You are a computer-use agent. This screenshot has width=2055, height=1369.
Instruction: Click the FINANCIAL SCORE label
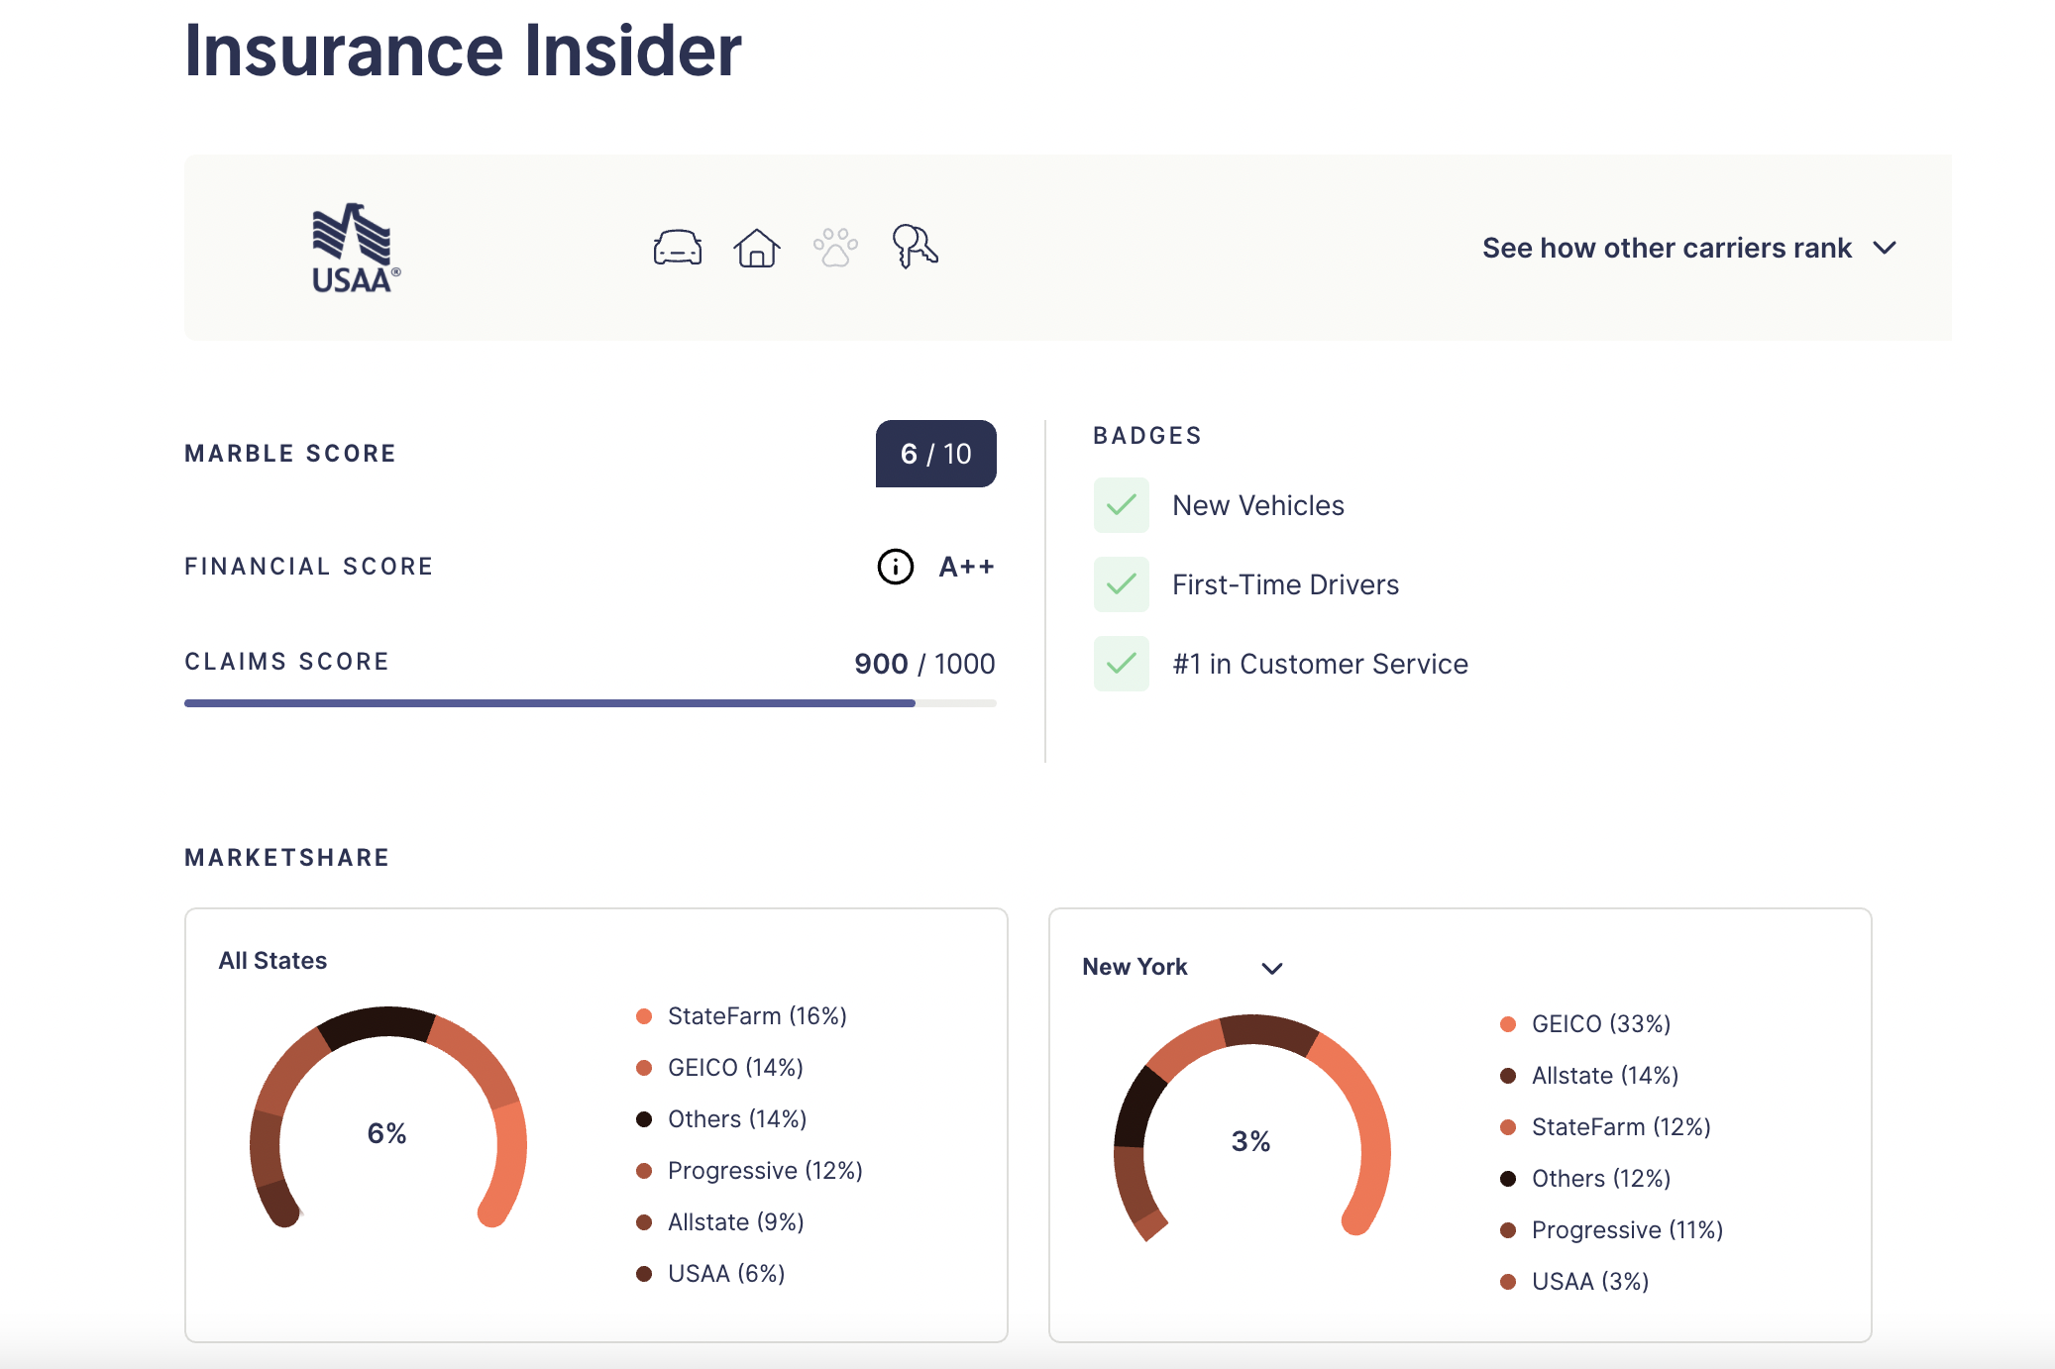click(x=309, y=567)
